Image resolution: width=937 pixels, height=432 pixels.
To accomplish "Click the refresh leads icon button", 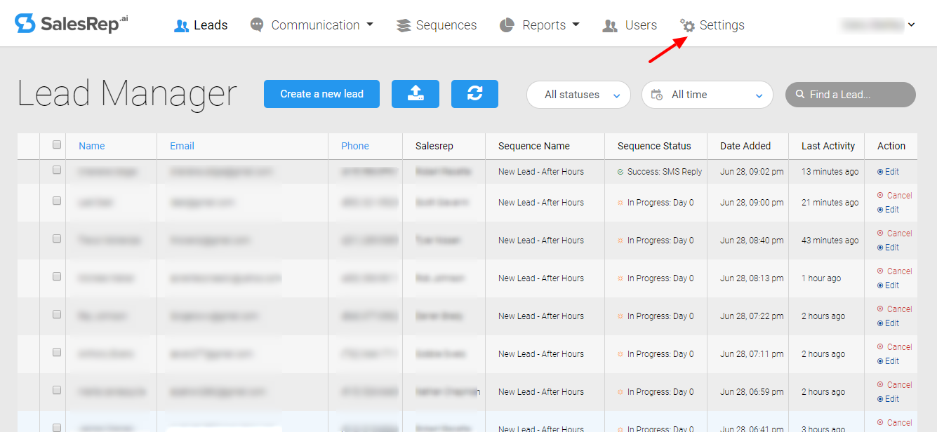I will click(x=474, y=94).
